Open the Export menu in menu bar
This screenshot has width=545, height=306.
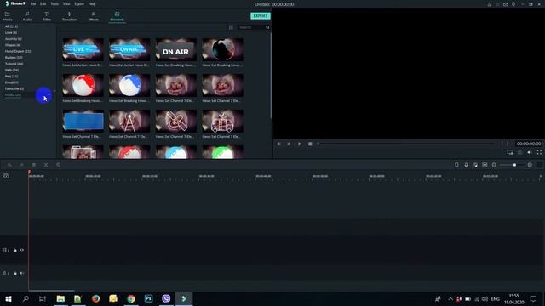click(79, 4)
